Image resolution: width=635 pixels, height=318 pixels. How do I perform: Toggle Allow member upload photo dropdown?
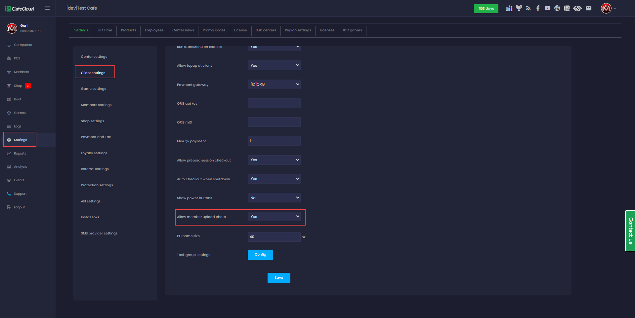pyautogui.click(x=274, y=217)
